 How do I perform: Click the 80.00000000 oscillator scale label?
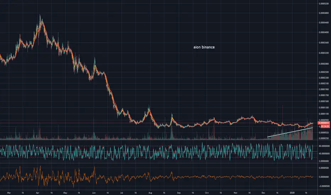tap(324, 146)
